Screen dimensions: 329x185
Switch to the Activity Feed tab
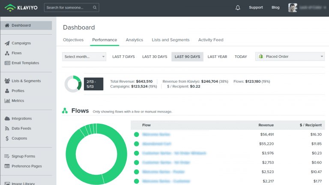click(x=210, y=40)
